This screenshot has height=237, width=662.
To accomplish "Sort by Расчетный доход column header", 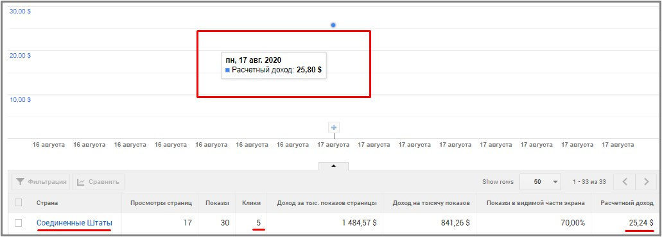I will point(627,203).
